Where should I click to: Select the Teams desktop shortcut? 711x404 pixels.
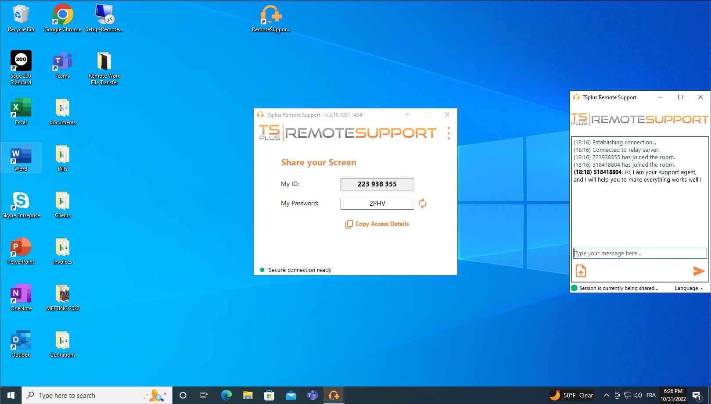(63, 65)
